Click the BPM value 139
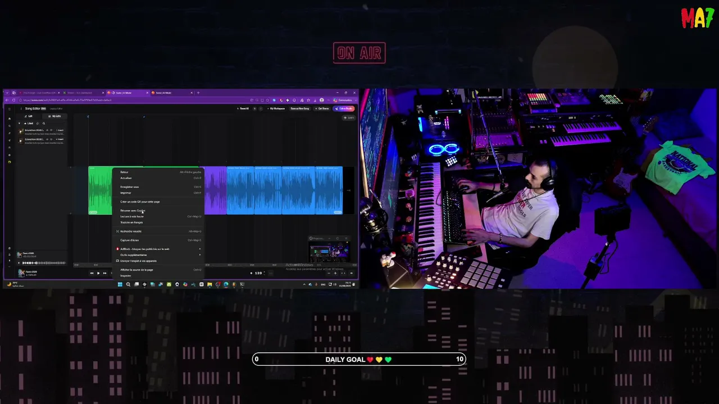This screenshot has height=404, width=719. [258, 273]
